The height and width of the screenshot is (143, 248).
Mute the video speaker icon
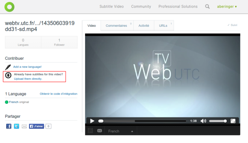tap(204, 121)
